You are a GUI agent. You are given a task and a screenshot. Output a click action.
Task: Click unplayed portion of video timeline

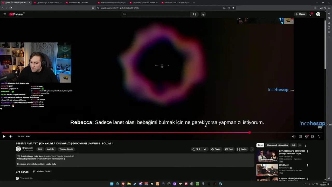tap(286, 133)
